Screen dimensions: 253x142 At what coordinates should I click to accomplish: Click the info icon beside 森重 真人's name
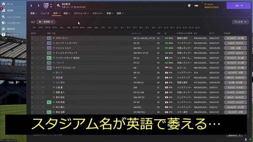(x=54, y=92)
